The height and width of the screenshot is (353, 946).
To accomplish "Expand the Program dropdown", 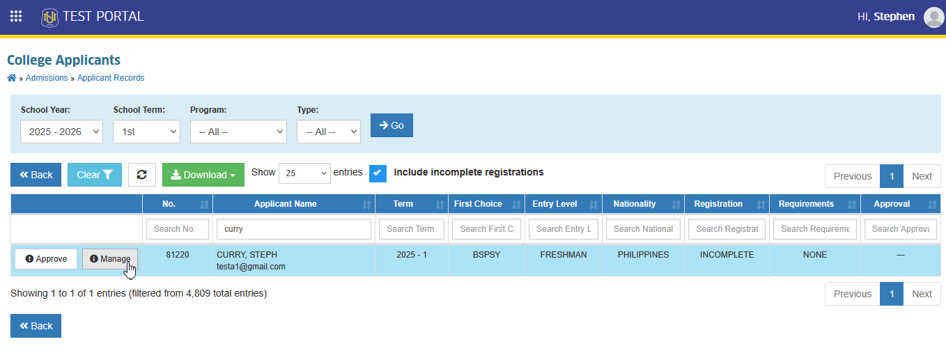I will click(x=238, y=132).
